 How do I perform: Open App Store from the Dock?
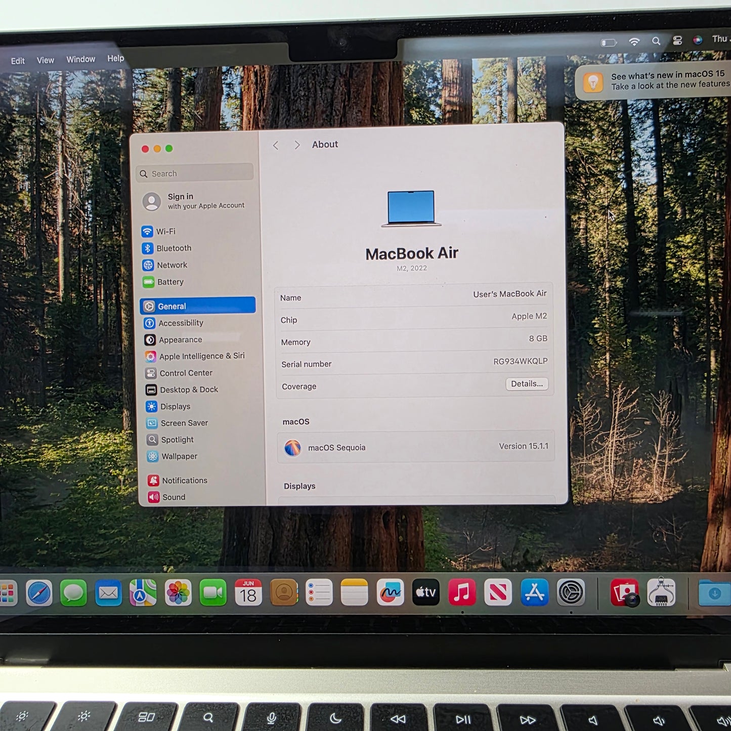(534, 592)
